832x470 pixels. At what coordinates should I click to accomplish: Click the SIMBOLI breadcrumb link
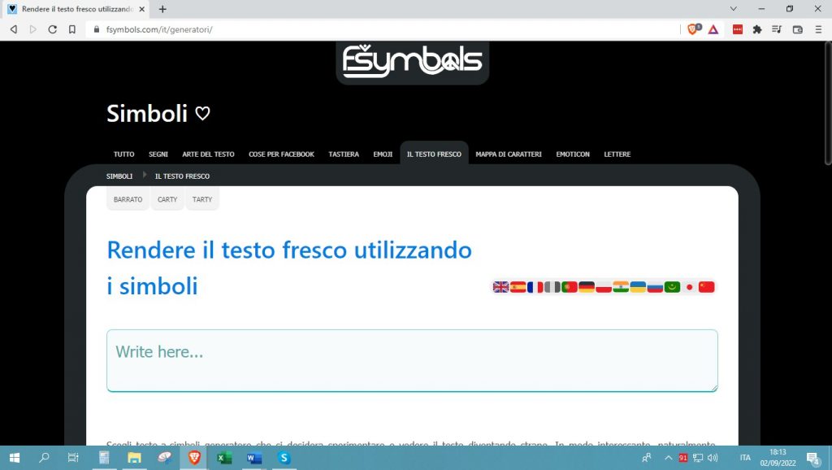click(x=119, y=176)
